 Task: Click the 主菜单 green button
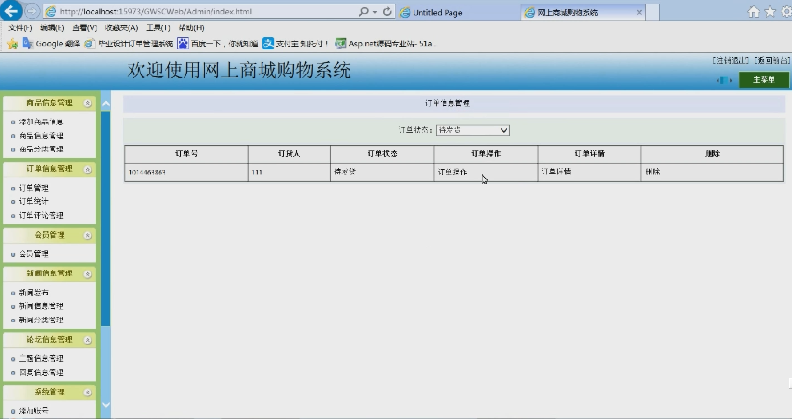764,80
